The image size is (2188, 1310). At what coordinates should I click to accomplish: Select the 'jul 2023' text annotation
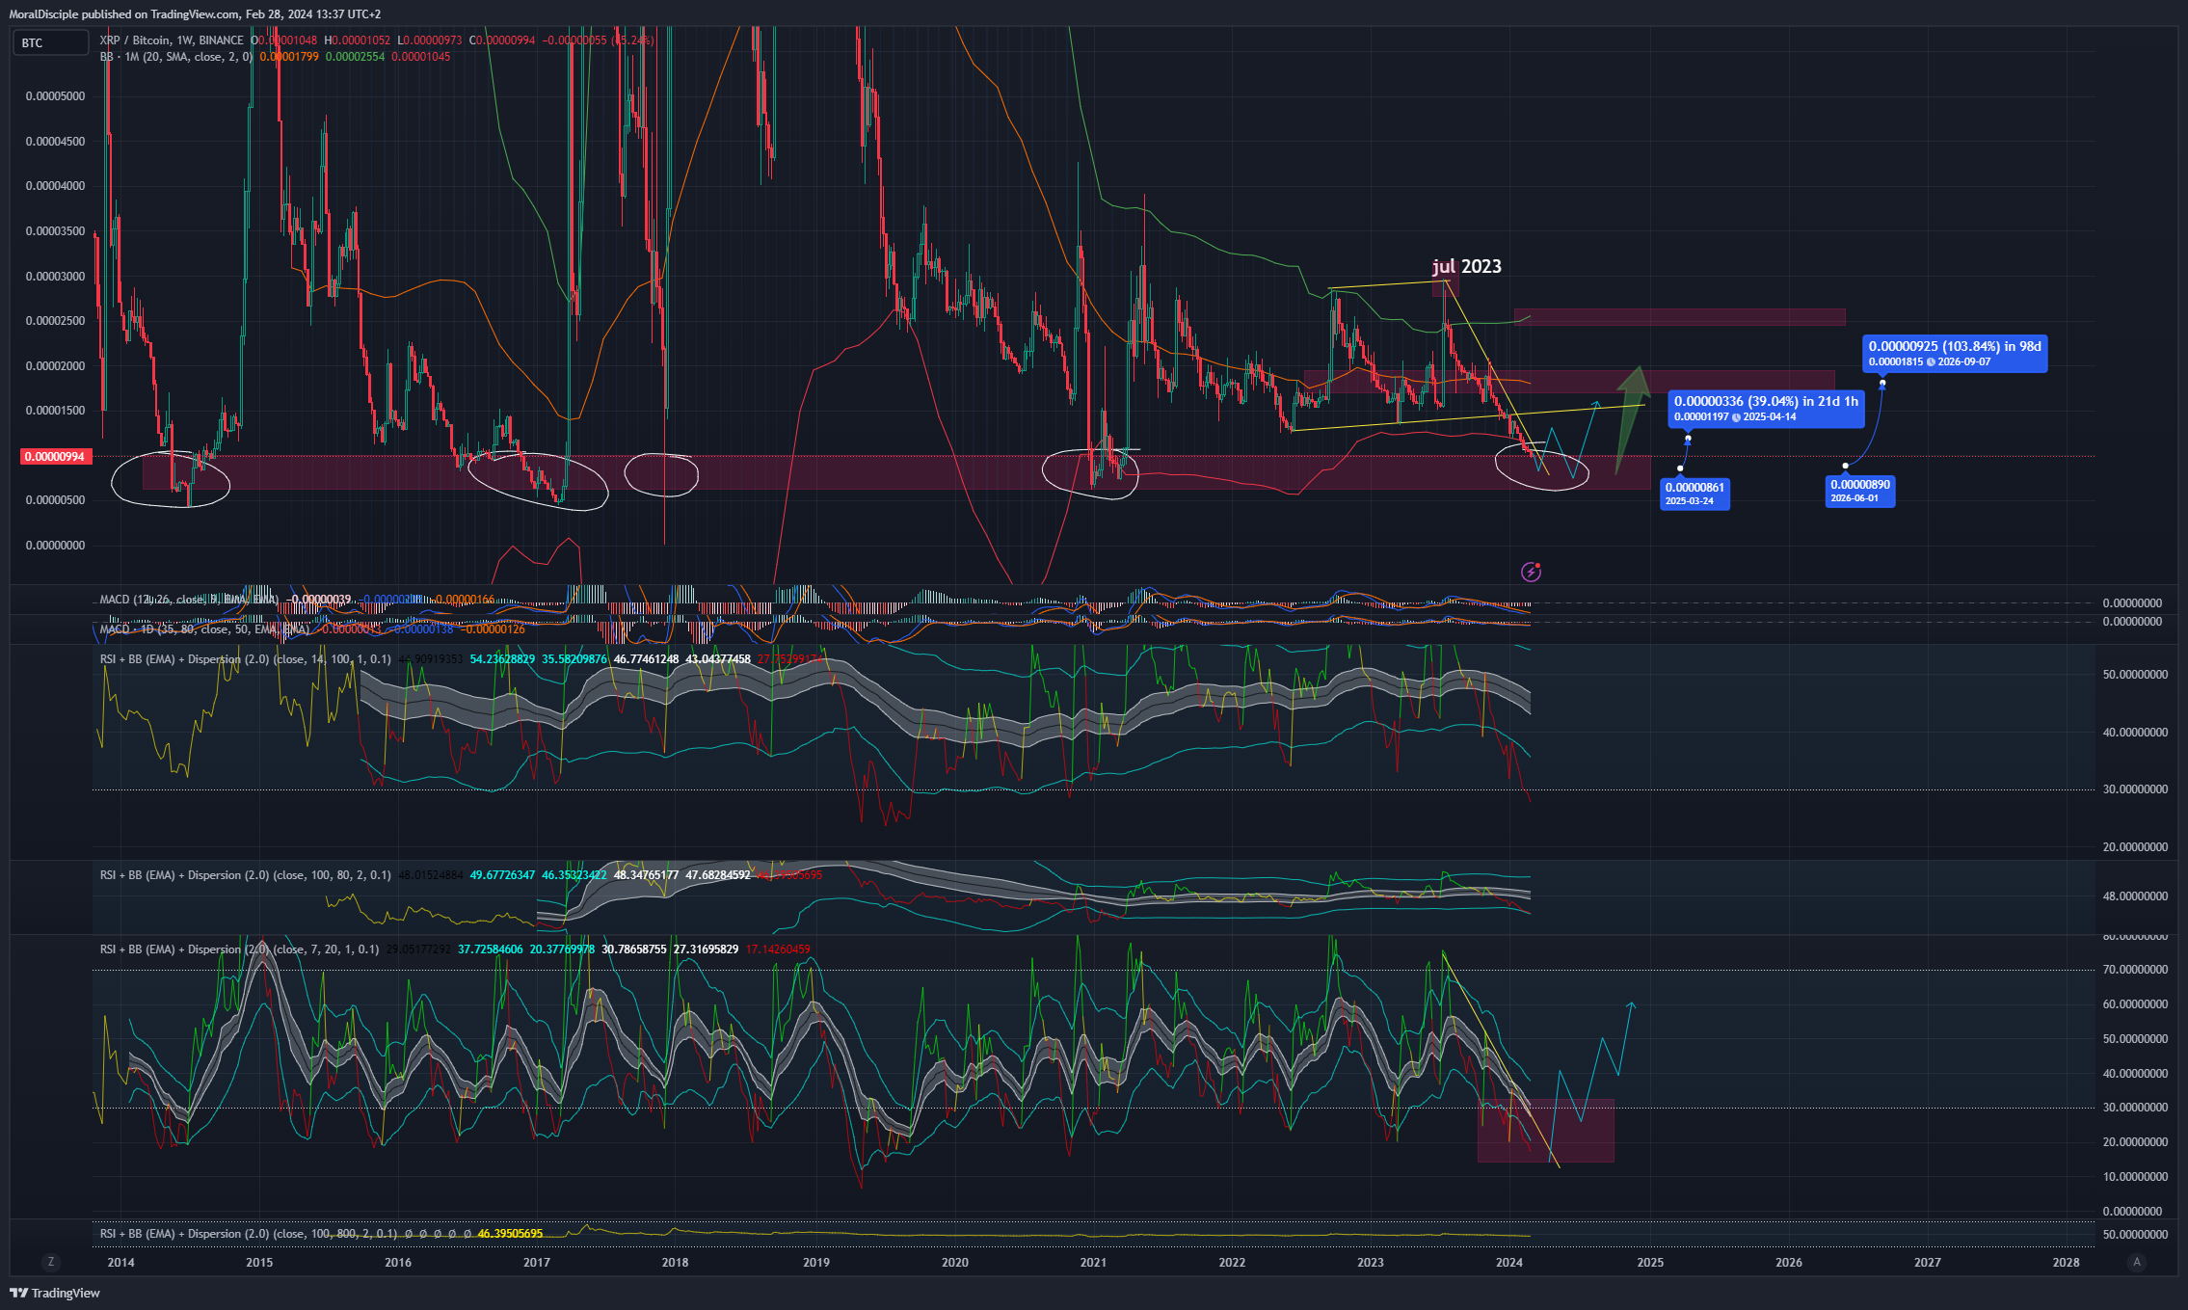1466,267
